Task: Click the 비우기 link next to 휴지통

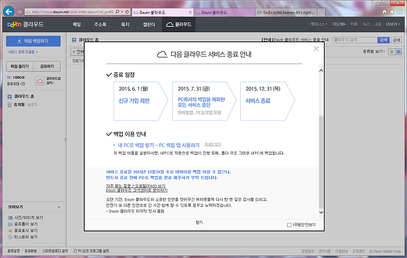Action: pos(32,105)
